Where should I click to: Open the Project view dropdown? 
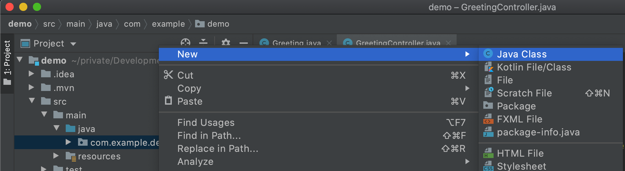click(73, 44)
